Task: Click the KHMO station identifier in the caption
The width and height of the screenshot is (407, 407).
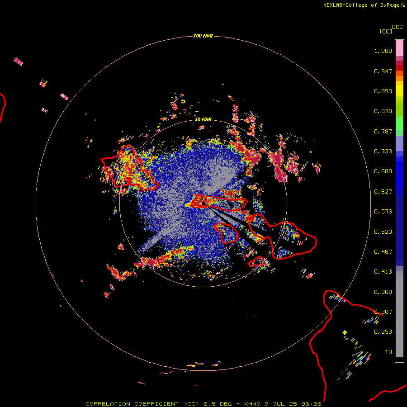Action: (x=252, y=404)
